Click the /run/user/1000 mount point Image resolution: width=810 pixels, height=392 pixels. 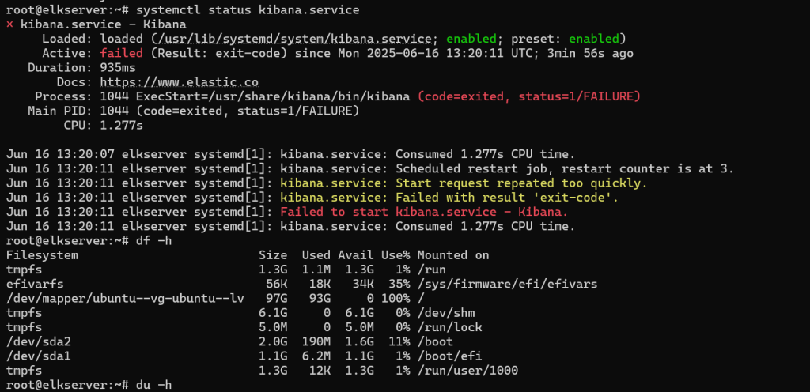(467, 371)
